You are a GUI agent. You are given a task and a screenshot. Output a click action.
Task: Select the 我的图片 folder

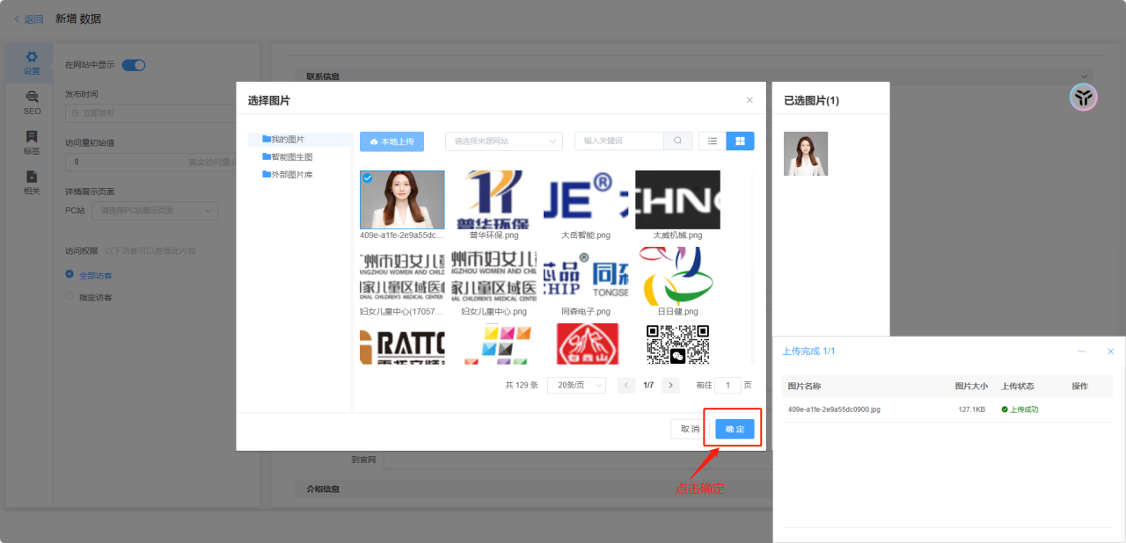[x=288, y=140]
